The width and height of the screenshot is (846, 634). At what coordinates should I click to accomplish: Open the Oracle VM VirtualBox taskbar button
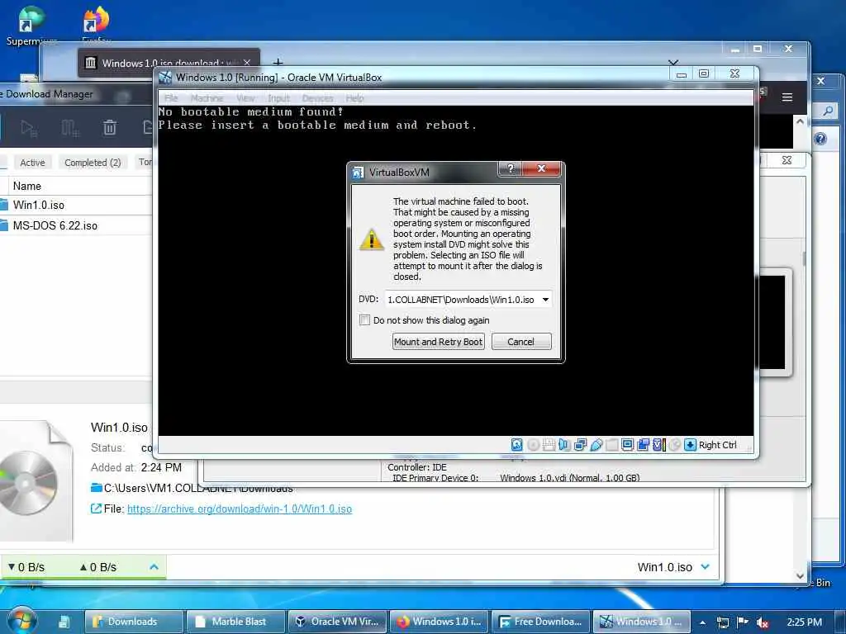tap(338, 622)
